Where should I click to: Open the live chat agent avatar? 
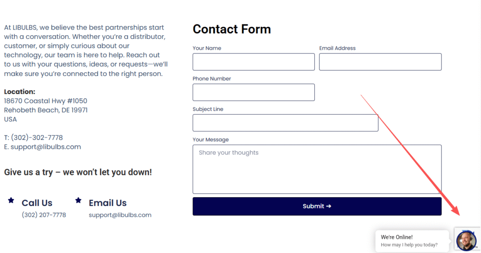click(x=466, y=241)
